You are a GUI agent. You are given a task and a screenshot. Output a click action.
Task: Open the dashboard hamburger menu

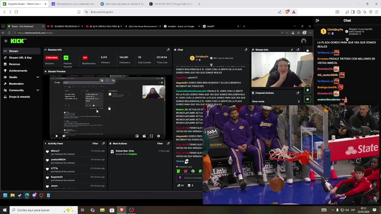[6, 41]
